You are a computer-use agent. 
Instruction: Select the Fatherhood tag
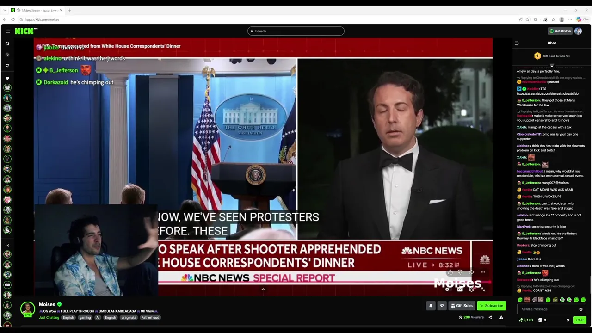150,318
